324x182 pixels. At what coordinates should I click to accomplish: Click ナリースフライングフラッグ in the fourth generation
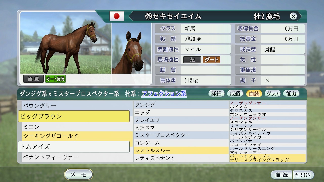pos(268,160)
